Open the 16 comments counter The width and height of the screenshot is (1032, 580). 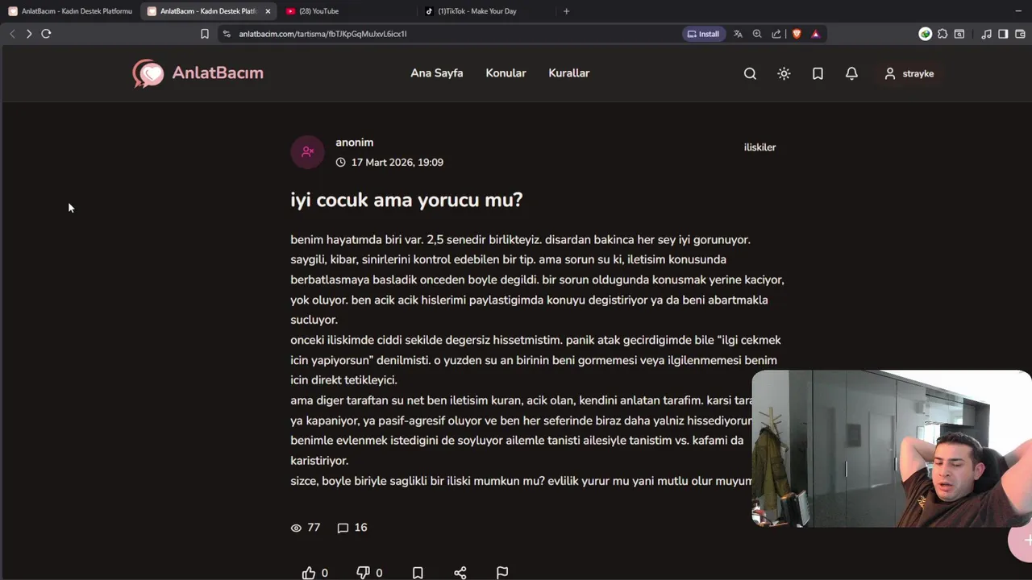(352, 528)
